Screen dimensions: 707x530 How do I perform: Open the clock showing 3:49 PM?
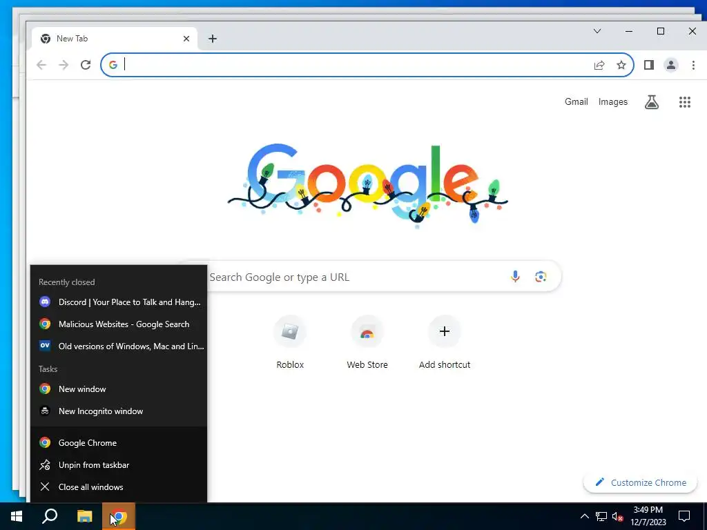(648, 516)
